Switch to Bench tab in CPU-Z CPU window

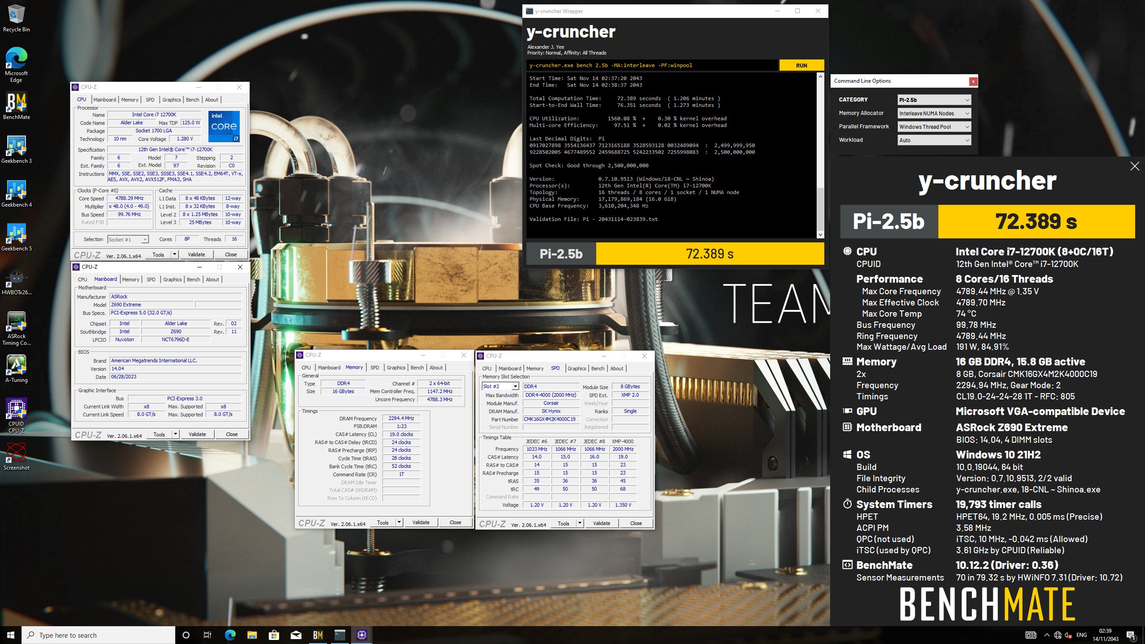[x=193, y=100]
